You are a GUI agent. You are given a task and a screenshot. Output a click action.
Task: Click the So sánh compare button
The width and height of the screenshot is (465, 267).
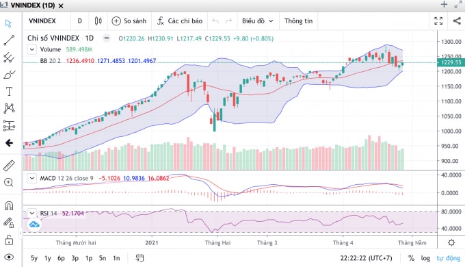pyautogui.click(x=129, y=21)
